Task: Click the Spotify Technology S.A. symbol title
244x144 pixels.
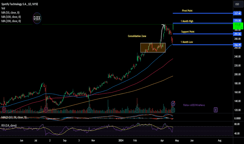Action: (x=20, y=4)
